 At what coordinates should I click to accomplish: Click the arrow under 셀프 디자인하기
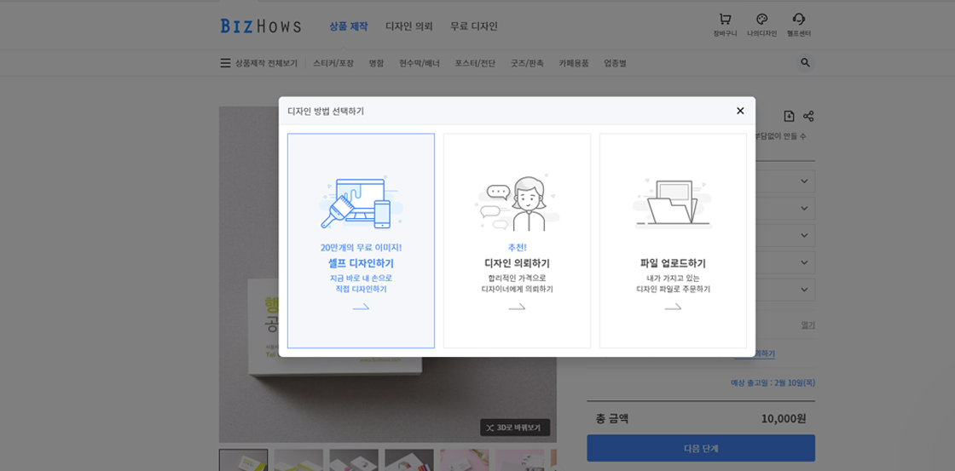(x=362, y=307)
